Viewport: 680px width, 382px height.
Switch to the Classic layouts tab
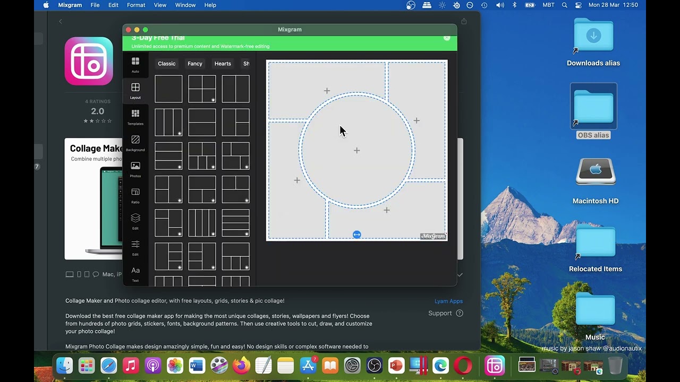point(167,64)
